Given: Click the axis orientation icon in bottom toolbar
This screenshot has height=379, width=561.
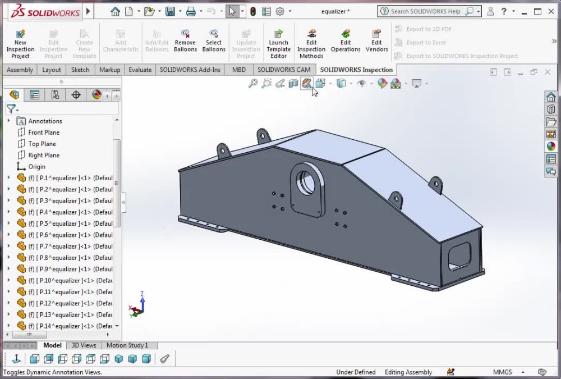Looking at the screenshot, I should tap(16, 359).
